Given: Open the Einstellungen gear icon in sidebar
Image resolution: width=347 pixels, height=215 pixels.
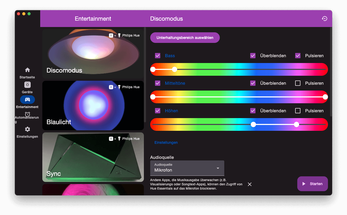Looking at the screenshot, I should click(x=28, y=129).
